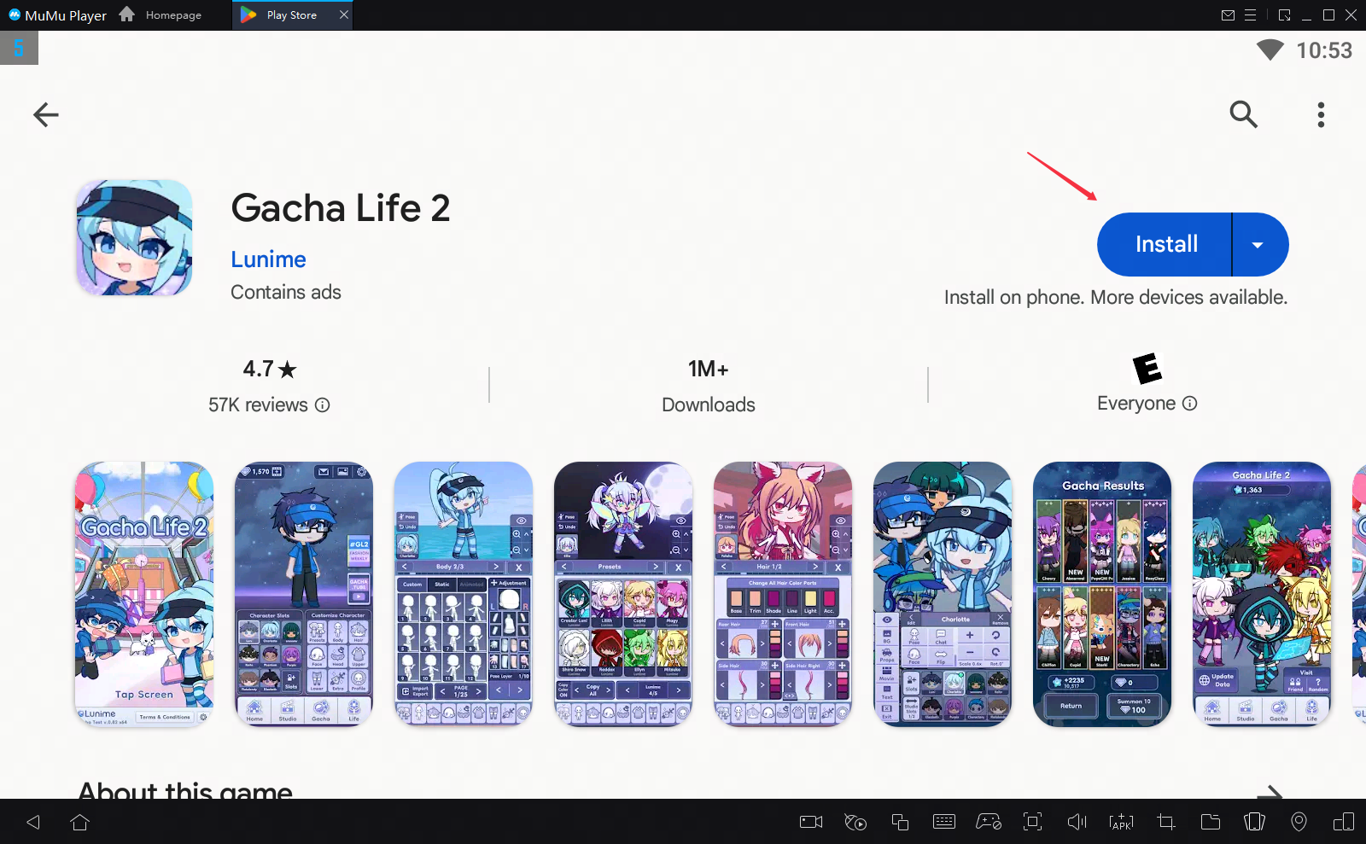Open the MuMu Player hamburger menu
This screenshot has width=1366, height=844.
click(x=1250, y=15)
